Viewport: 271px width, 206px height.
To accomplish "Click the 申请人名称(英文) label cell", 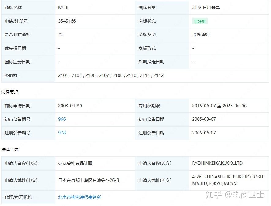I will pos(162,164).
